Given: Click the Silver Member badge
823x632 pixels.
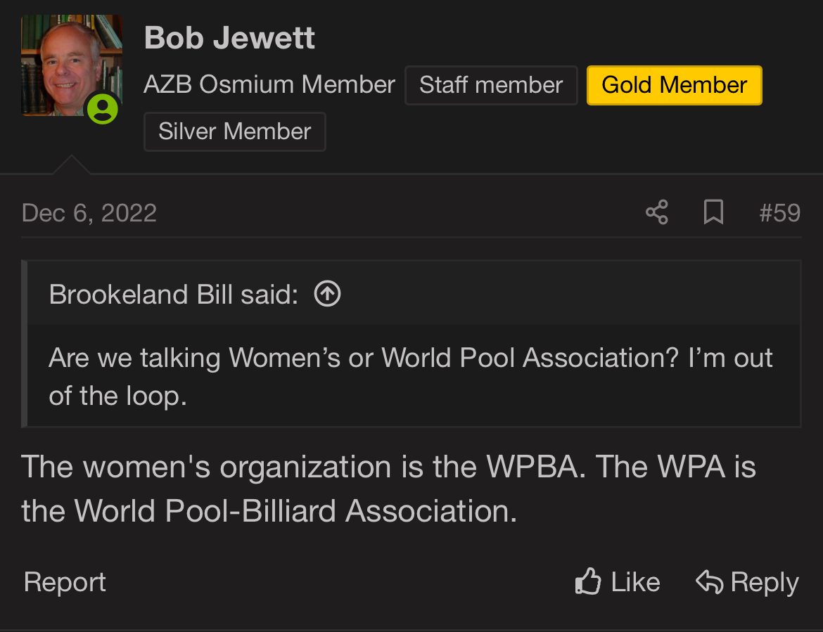Looking at the screenshot, I should [235, 131].
